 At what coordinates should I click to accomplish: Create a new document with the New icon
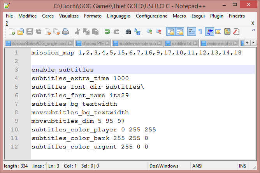(12, 31)
